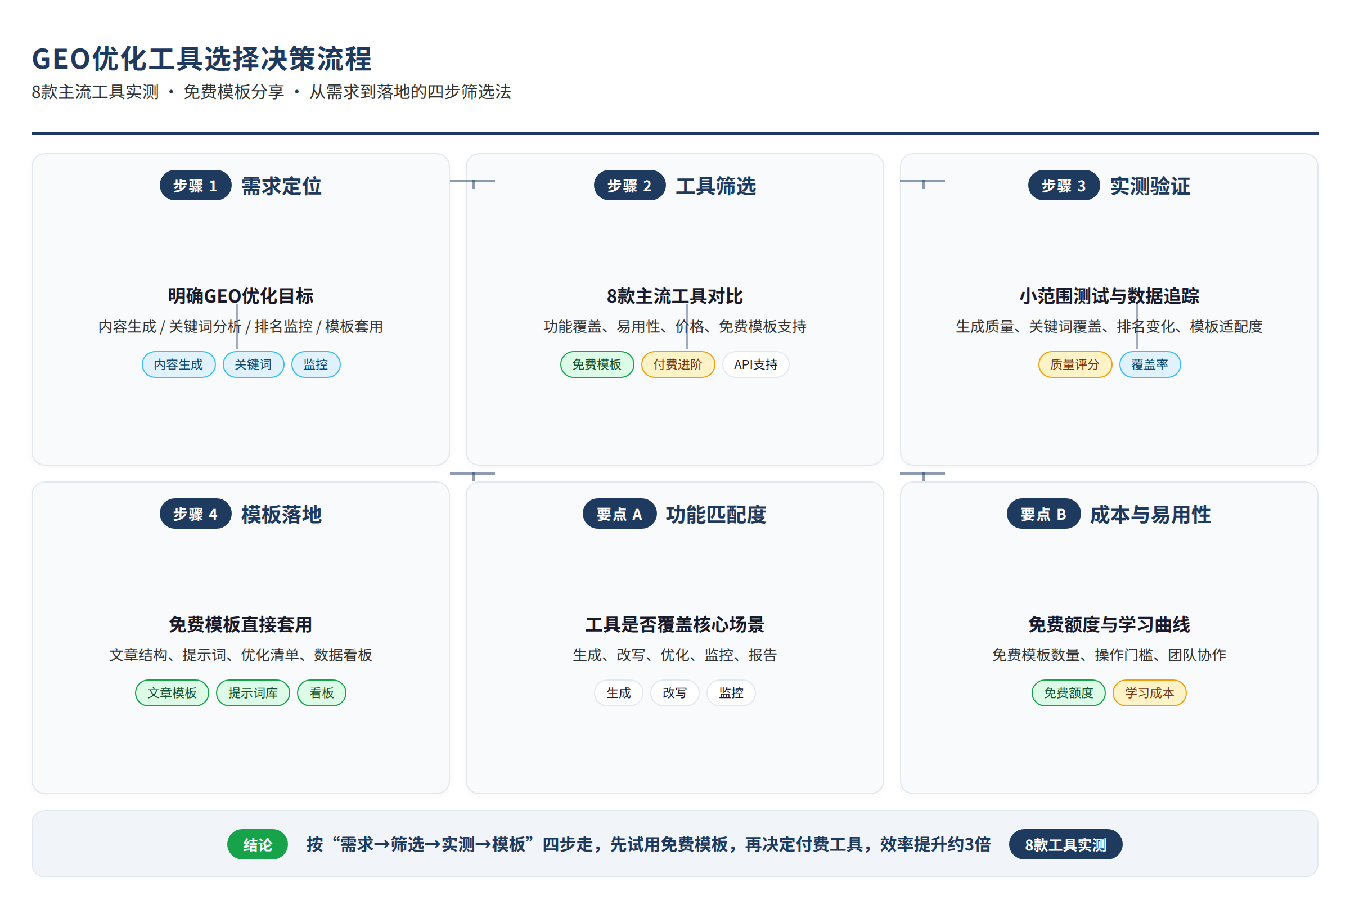
Task: Click the text 免费模板直接套用
Action: 241,624
